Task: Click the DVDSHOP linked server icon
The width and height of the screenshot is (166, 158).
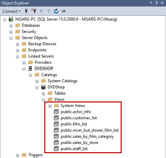Action: point(30,69)
